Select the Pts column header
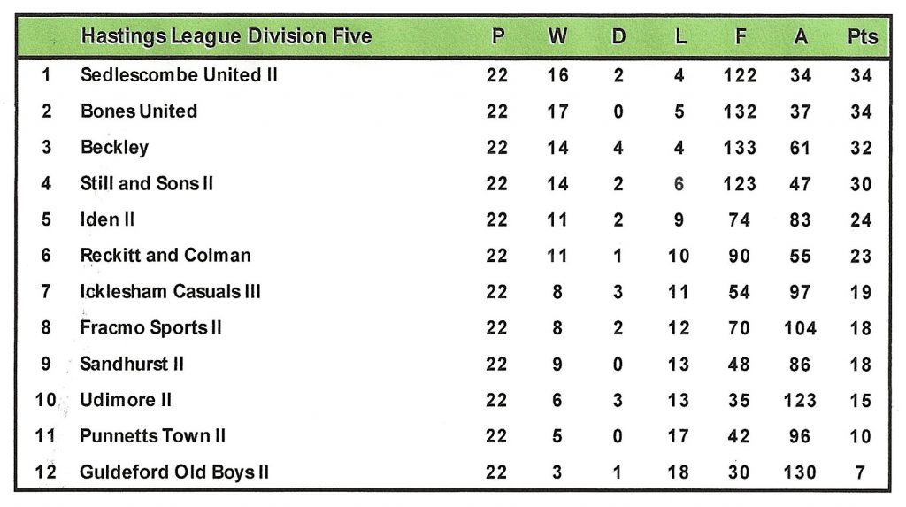The width and height of the screenshot is (906, 507). (x=862, y=37)
